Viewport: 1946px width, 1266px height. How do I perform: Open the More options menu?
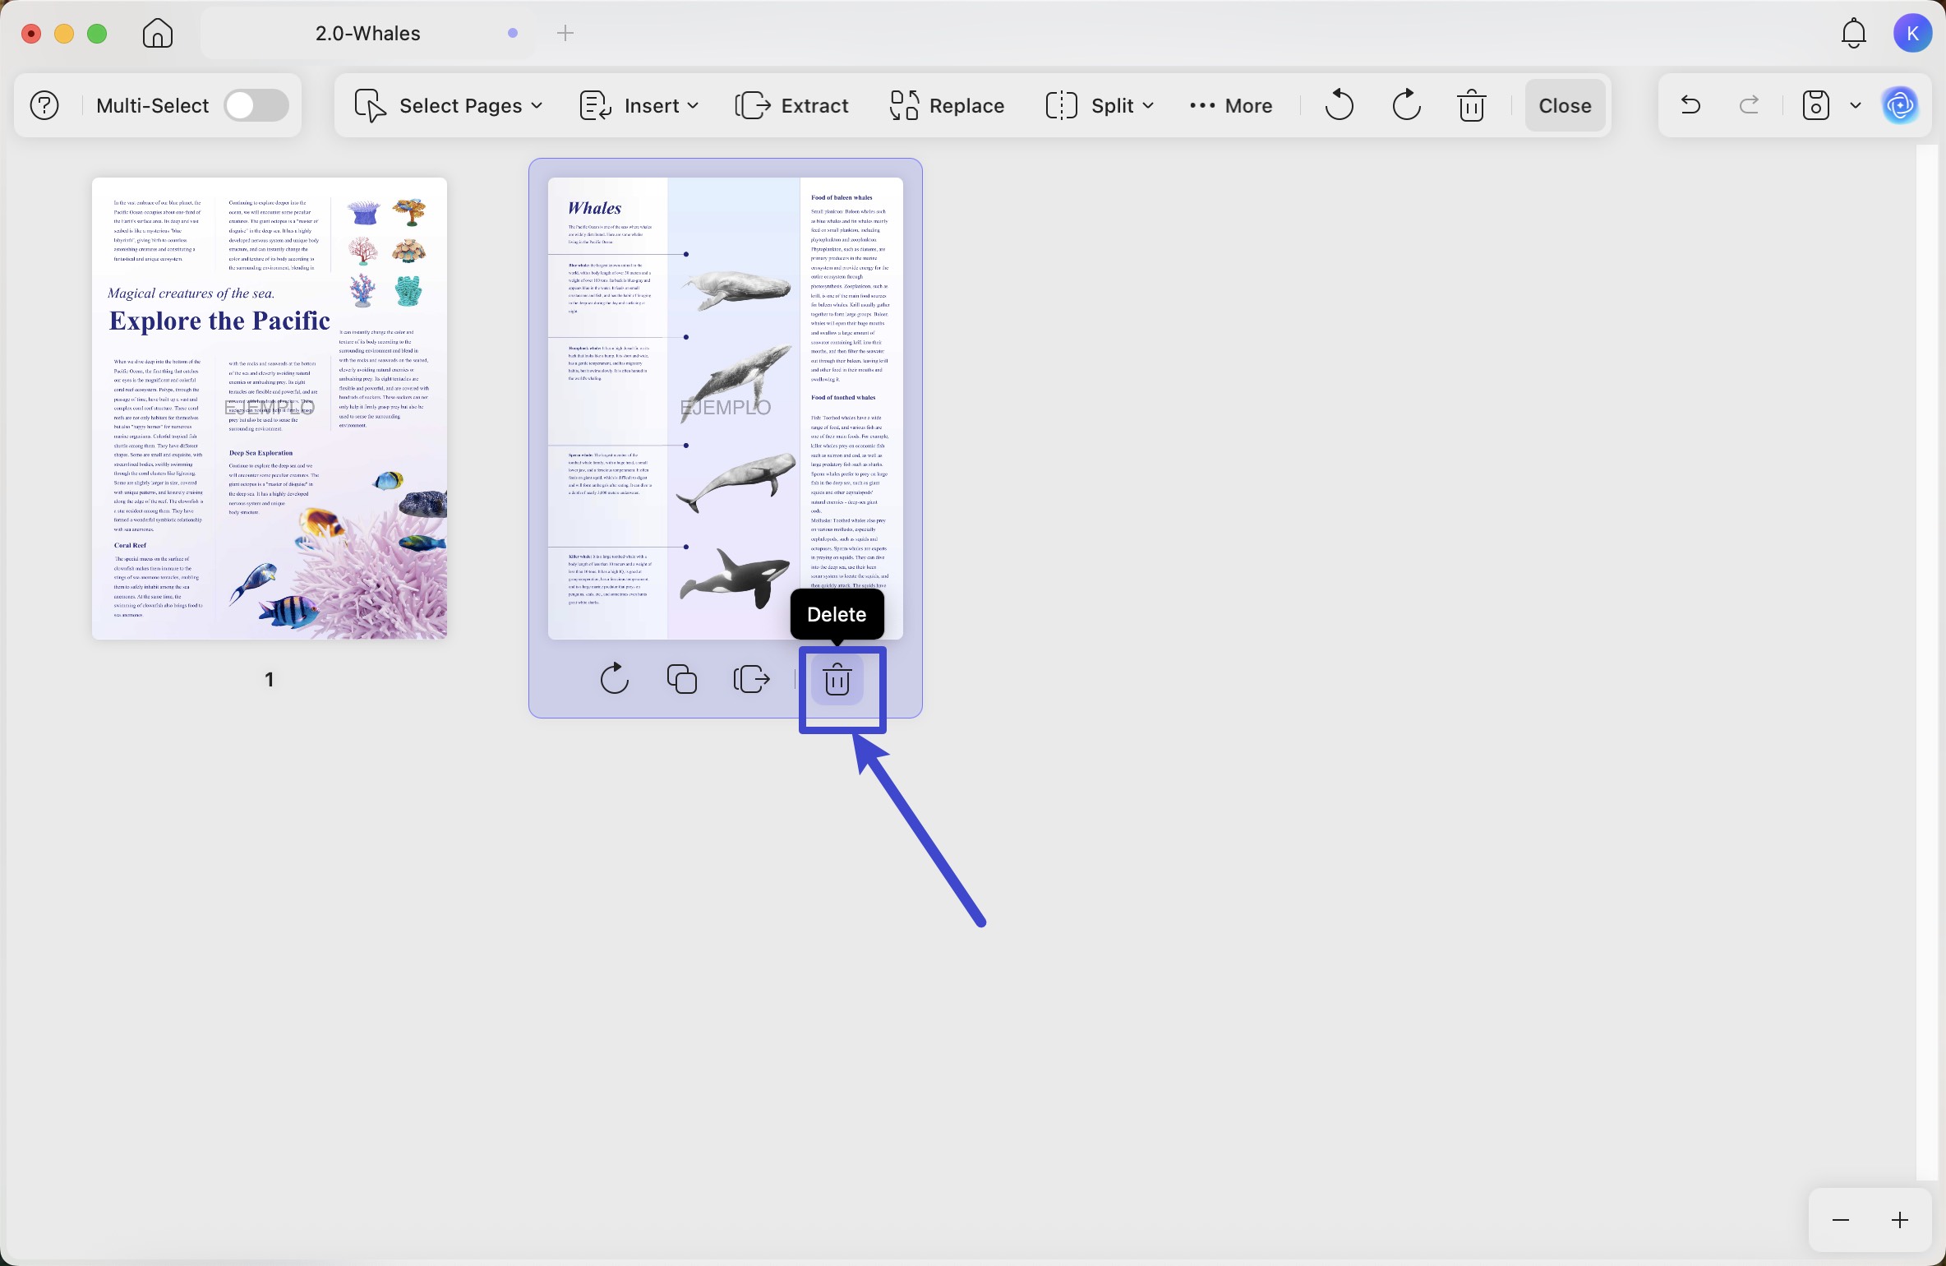point(1231,105)
